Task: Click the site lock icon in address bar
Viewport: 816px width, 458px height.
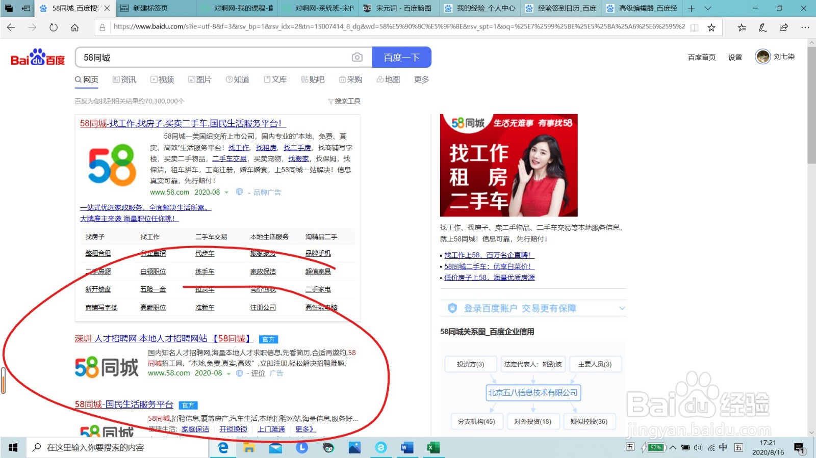Action: (103, 28)
